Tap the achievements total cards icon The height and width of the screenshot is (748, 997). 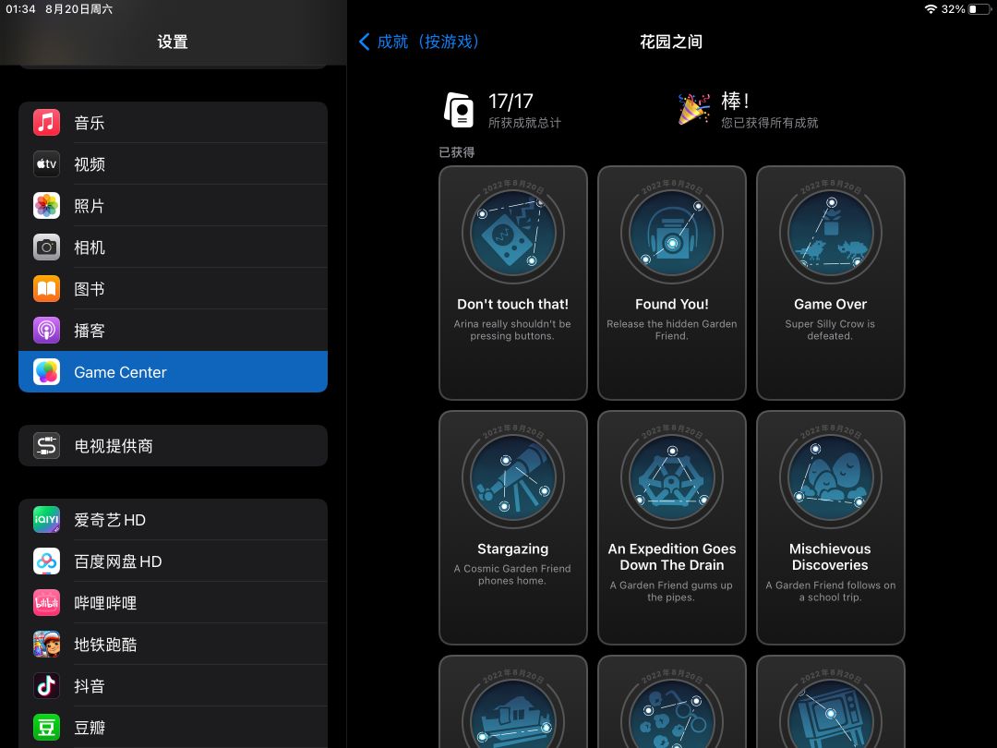[459, 110]
